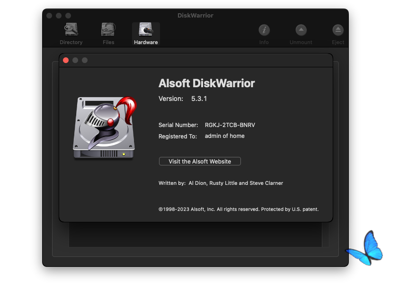399x283 pixels.
Task: Switch to the Files toolbar icon
Action: click(108, 29)
